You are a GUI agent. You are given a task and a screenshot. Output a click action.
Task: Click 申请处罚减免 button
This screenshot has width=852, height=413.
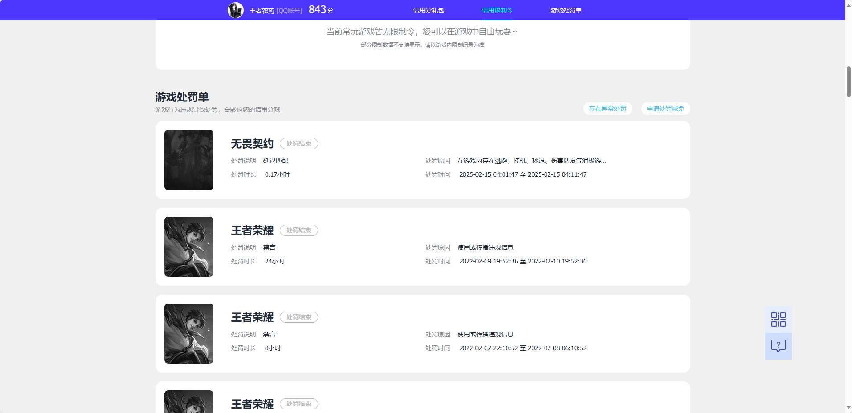(665, 109)
